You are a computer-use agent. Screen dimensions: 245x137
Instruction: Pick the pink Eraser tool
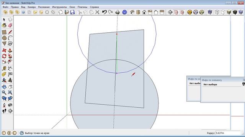point(10,25)
